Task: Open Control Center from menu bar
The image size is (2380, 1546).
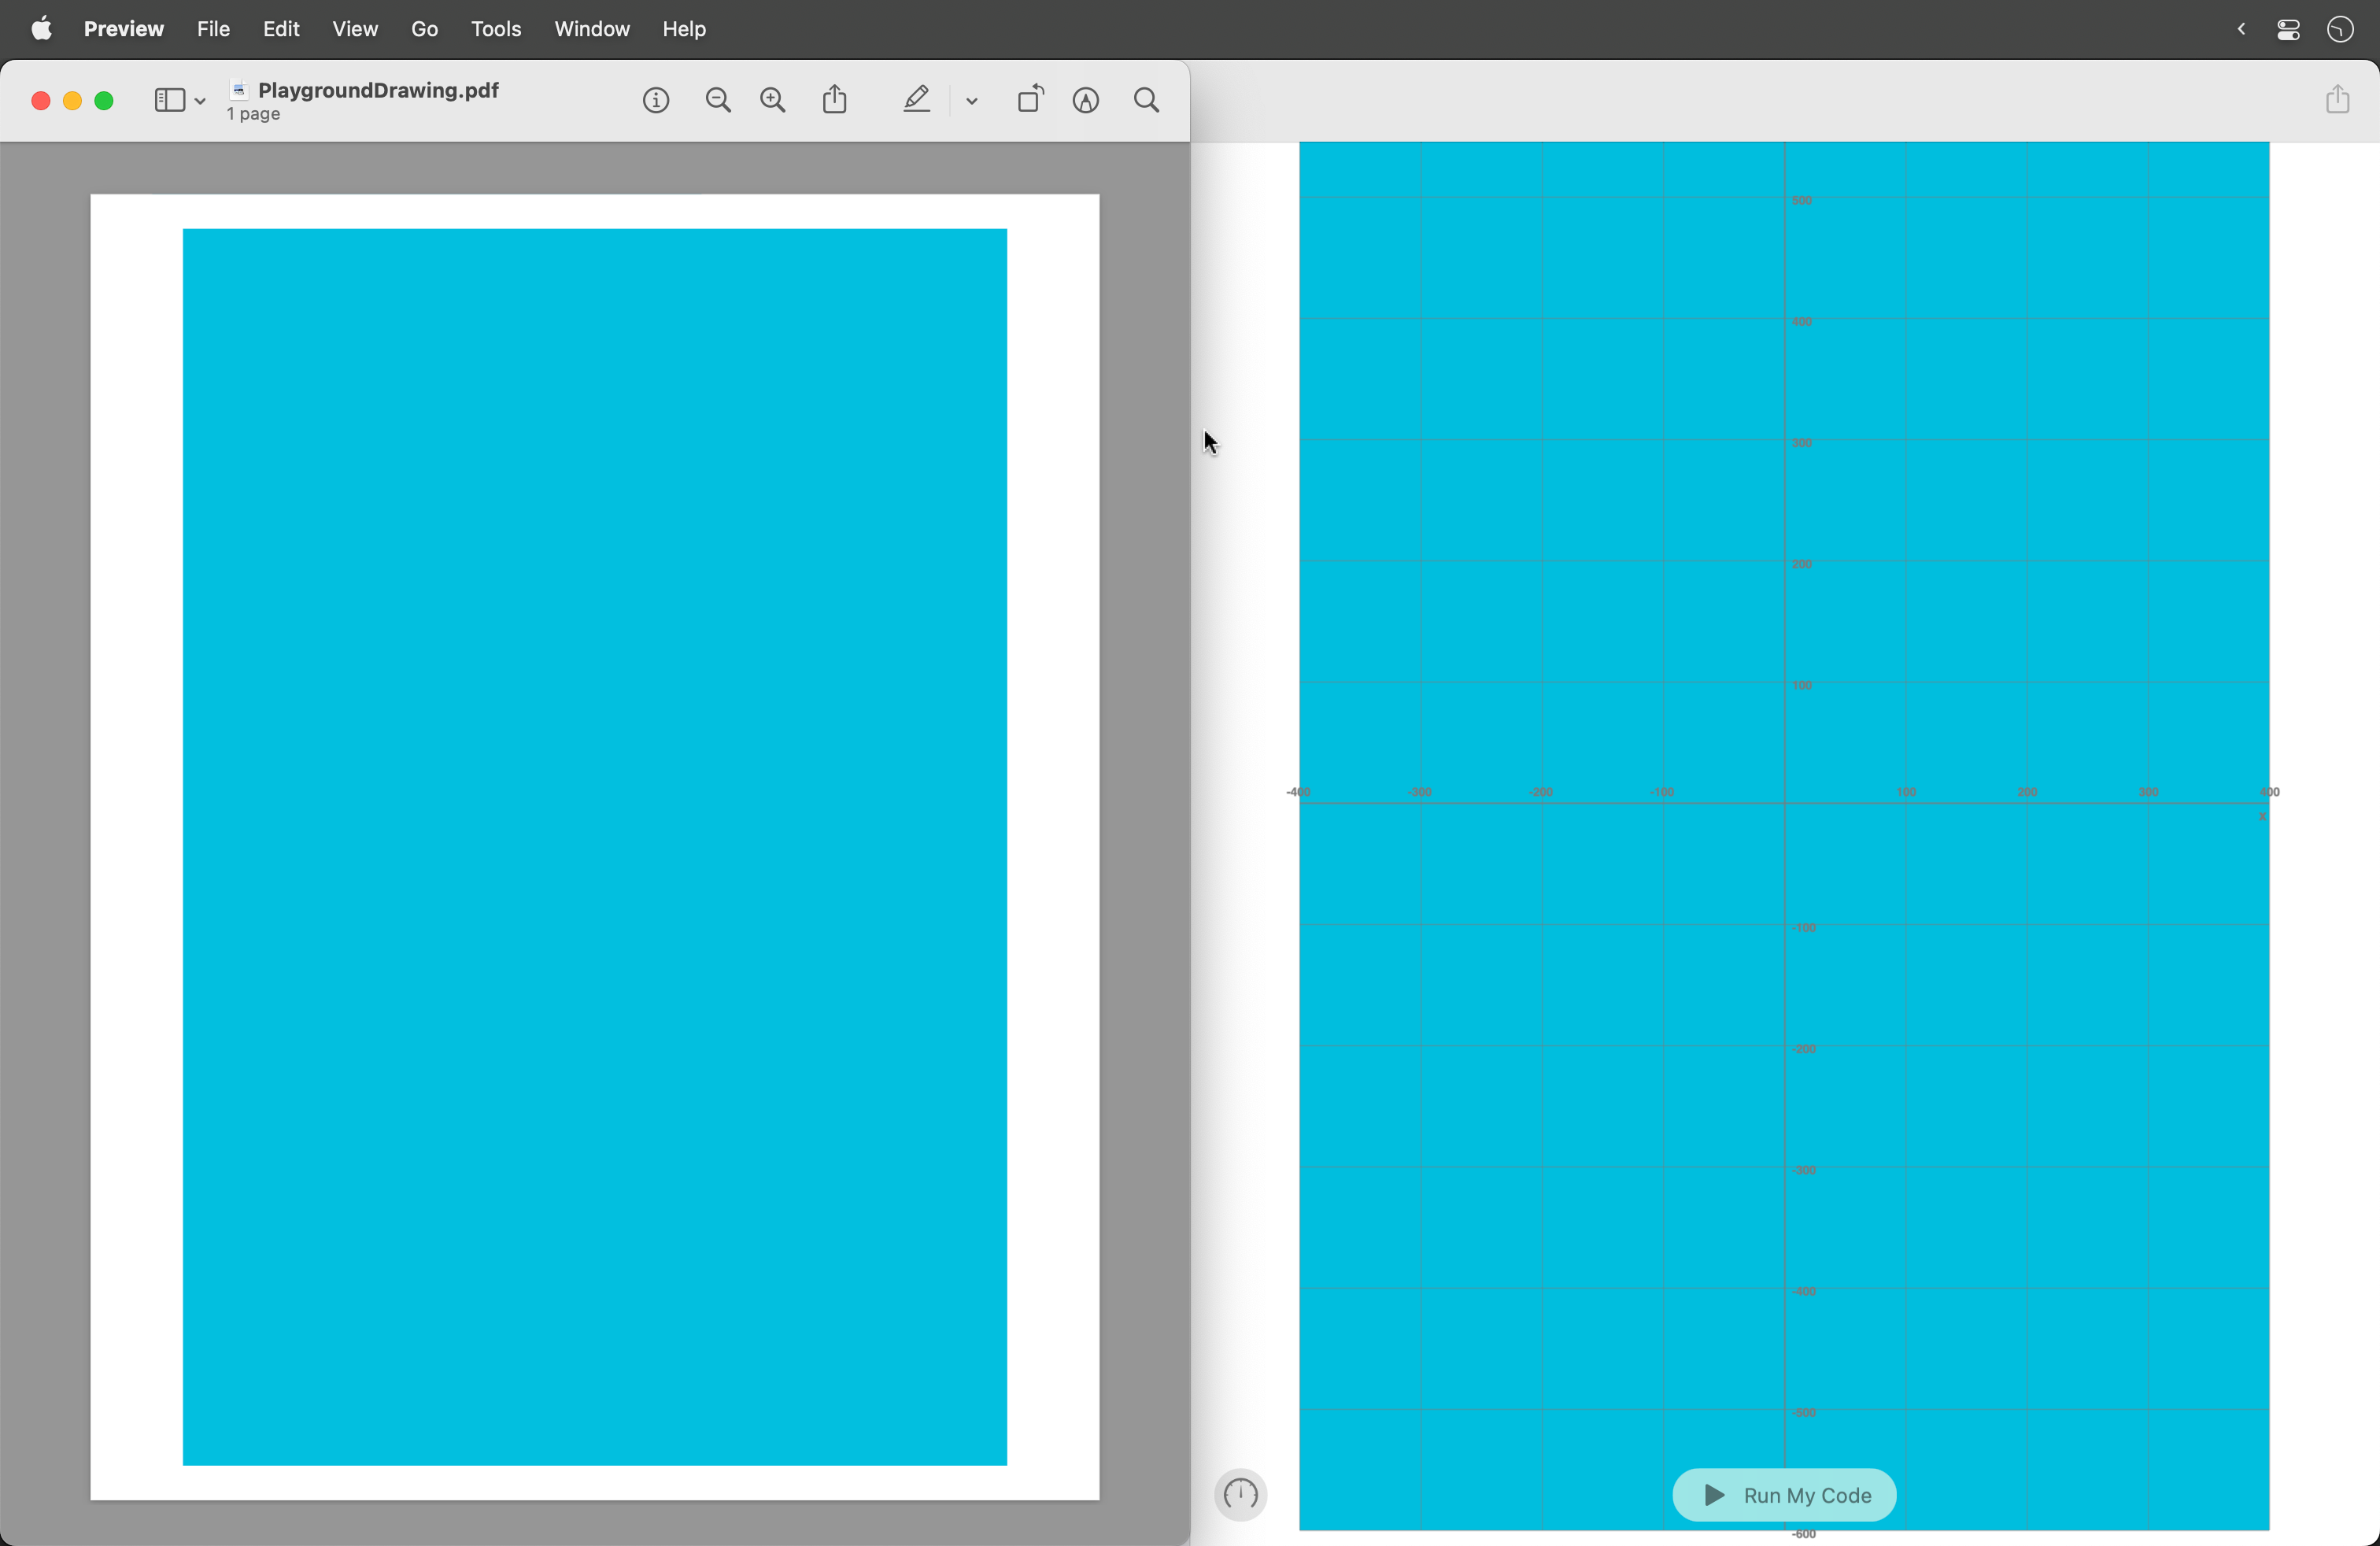Action: tap(2288, 29)
